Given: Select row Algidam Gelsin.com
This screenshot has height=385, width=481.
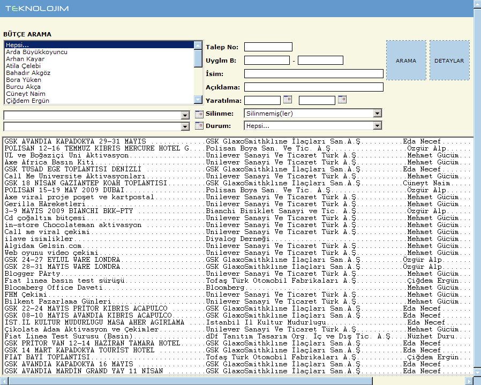Looking at the screenshot, I should (238, 246).
